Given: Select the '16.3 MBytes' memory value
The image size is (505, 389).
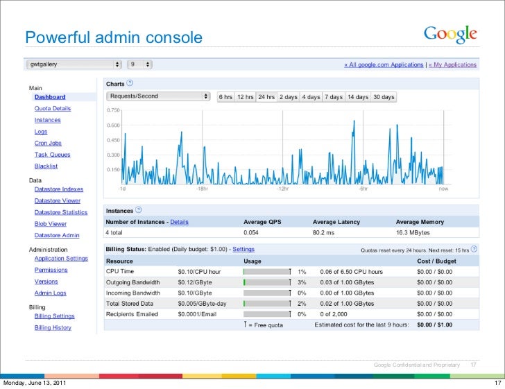Looking at the screenshot, I should 413,232.
